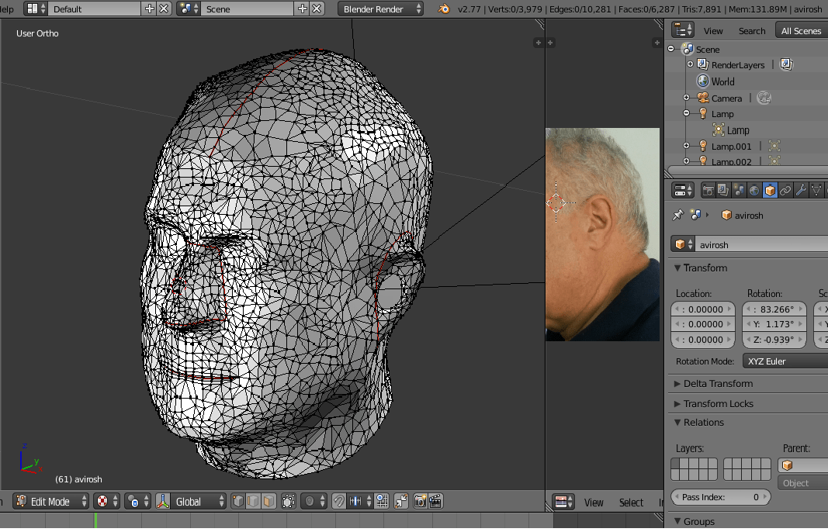Select vertex select mode
The height and width of the screenshot is (532, 828).
point(238,501)
